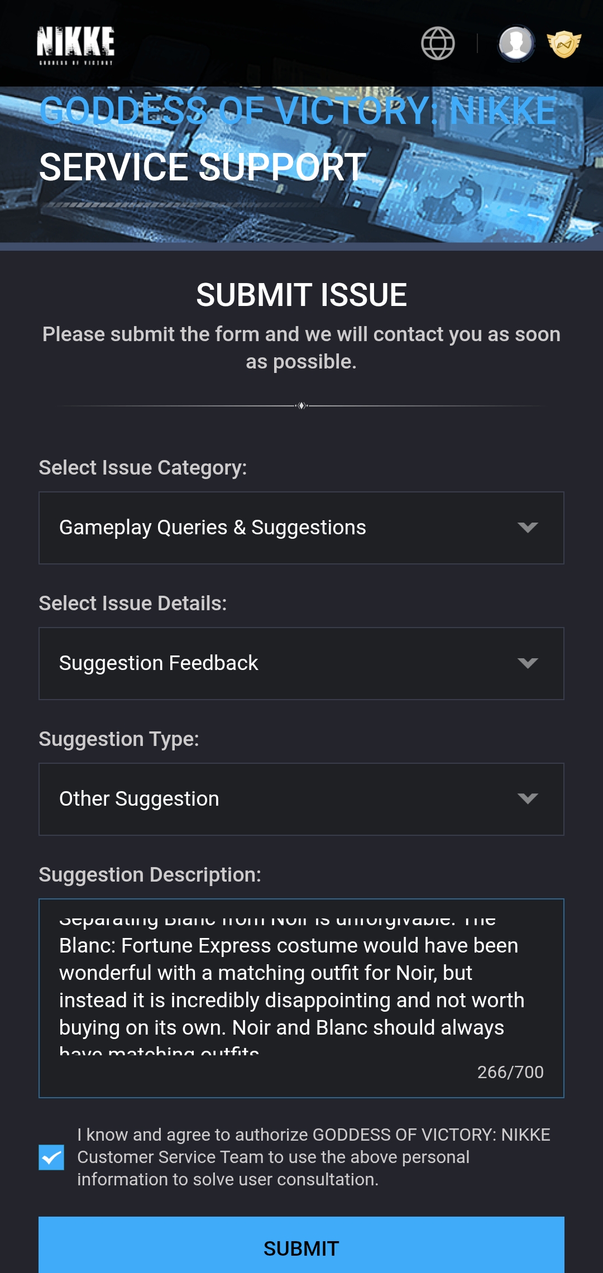Viewport: 603px width, 1273px height.
Task: Click the 266/700 character counter
Action: click(510, 1072)
